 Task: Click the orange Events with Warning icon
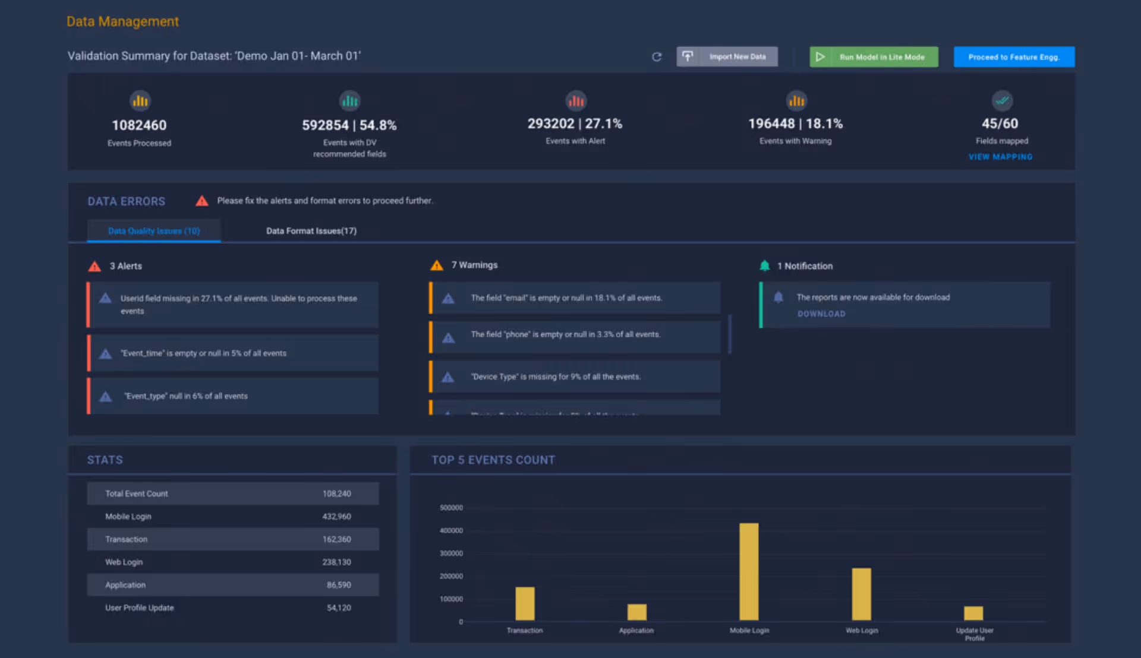point(796,101)
